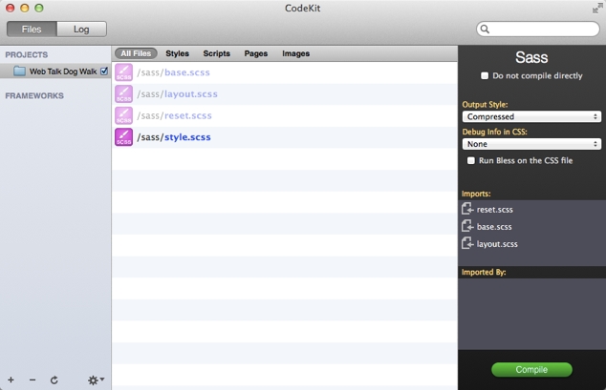Click the import icon beside base.scss
606x390 pixels.
[467, 226]
